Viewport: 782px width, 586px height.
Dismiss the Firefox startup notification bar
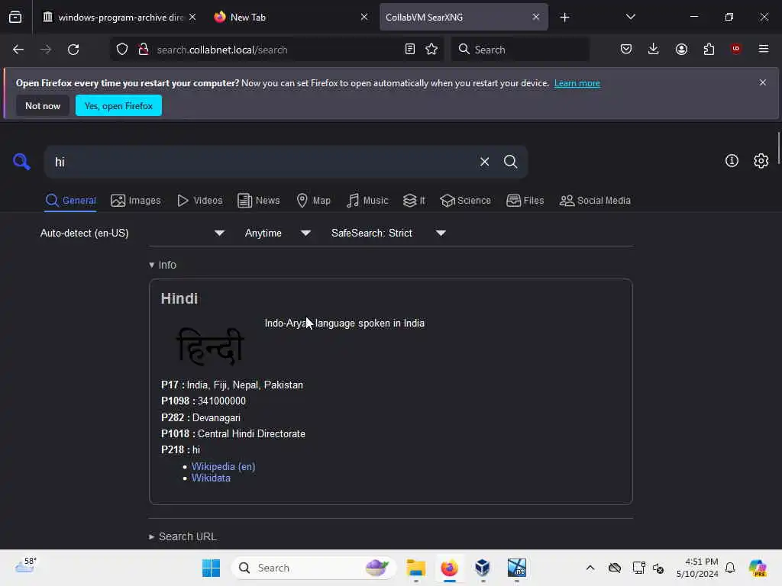point(763,82)
